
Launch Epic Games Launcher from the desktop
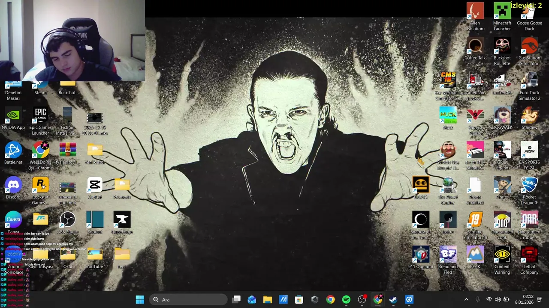pos(40,121)
